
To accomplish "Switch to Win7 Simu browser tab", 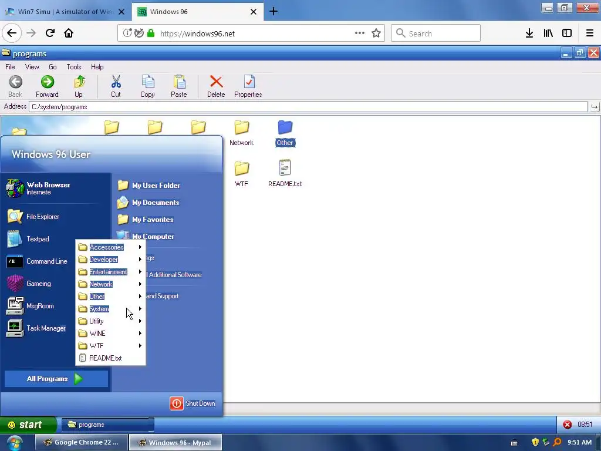I will tap(66, 12).
